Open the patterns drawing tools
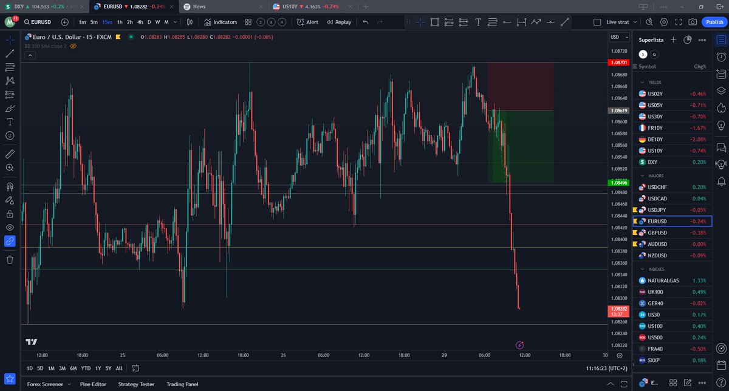The width and height of the screenshot is (729, 391). click(x=10, y=80)
